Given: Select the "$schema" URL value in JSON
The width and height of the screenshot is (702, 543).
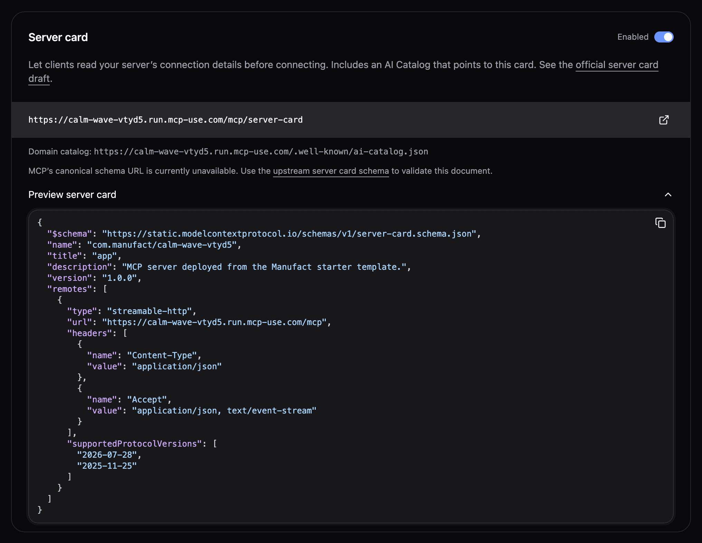Looking at the screenshot, I should click(289, 234).
